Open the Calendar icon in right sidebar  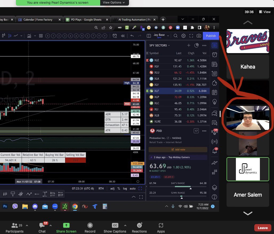coord(214,92)
